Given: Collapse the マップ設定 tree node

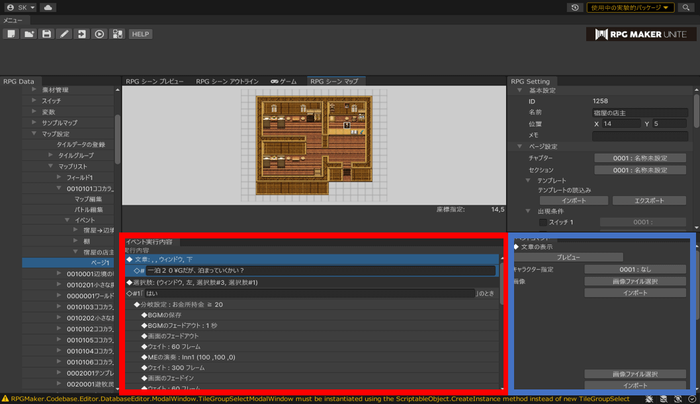Looking at the screenshot, I should point(34,134).
